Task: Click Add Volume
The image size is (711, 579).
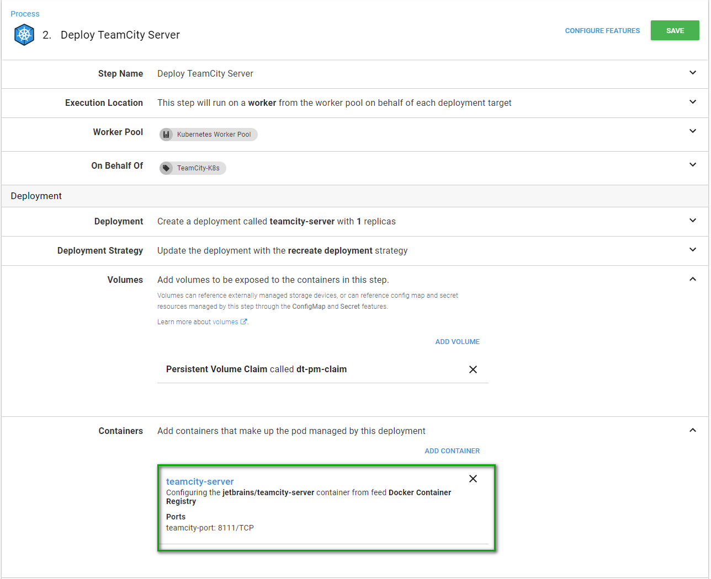Action: pos(457,342)
